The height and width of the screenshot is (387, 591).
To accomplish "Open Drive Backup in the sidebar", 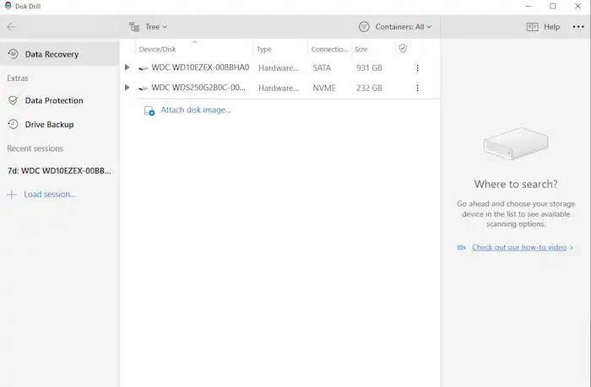I will (x=59, y=125).
